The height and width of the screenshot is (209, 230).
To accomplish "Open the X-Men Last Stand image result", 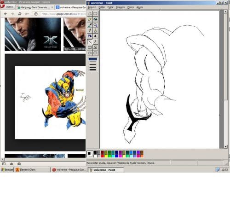I will [33, 35].
